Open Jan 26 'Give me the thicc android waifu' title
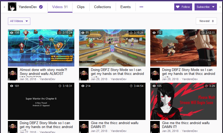This screenshot has height=133, width=223. point(186,125)
